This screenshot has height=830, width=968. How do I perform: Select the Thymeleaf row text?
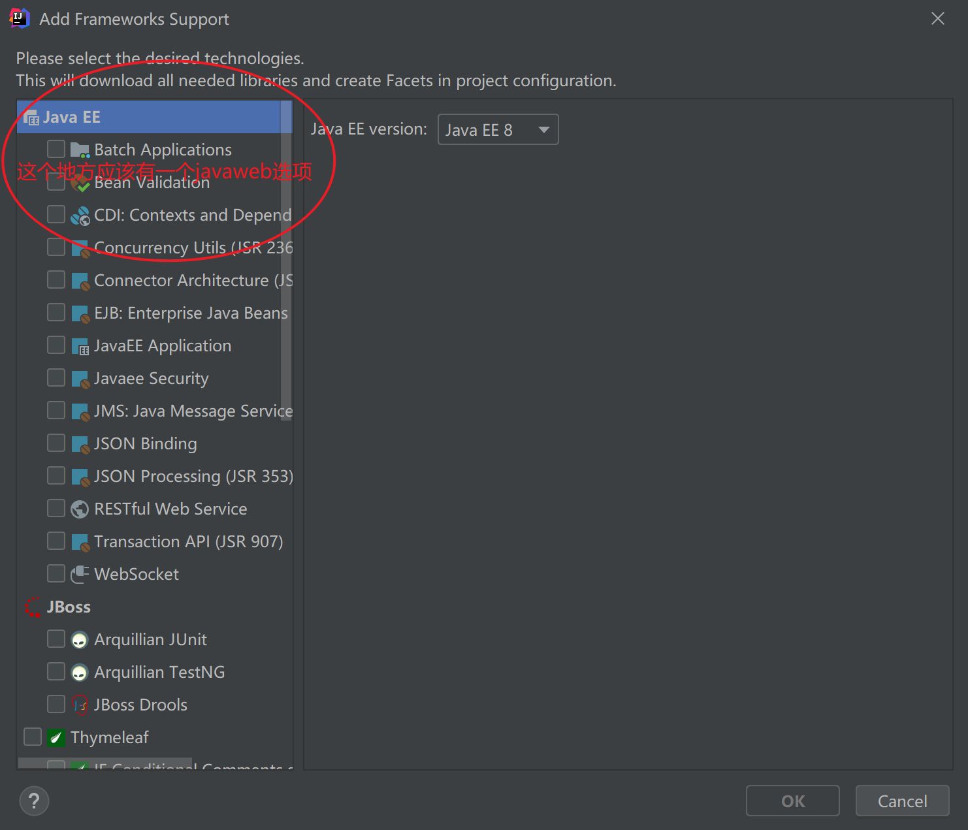[x=110, y=738]
